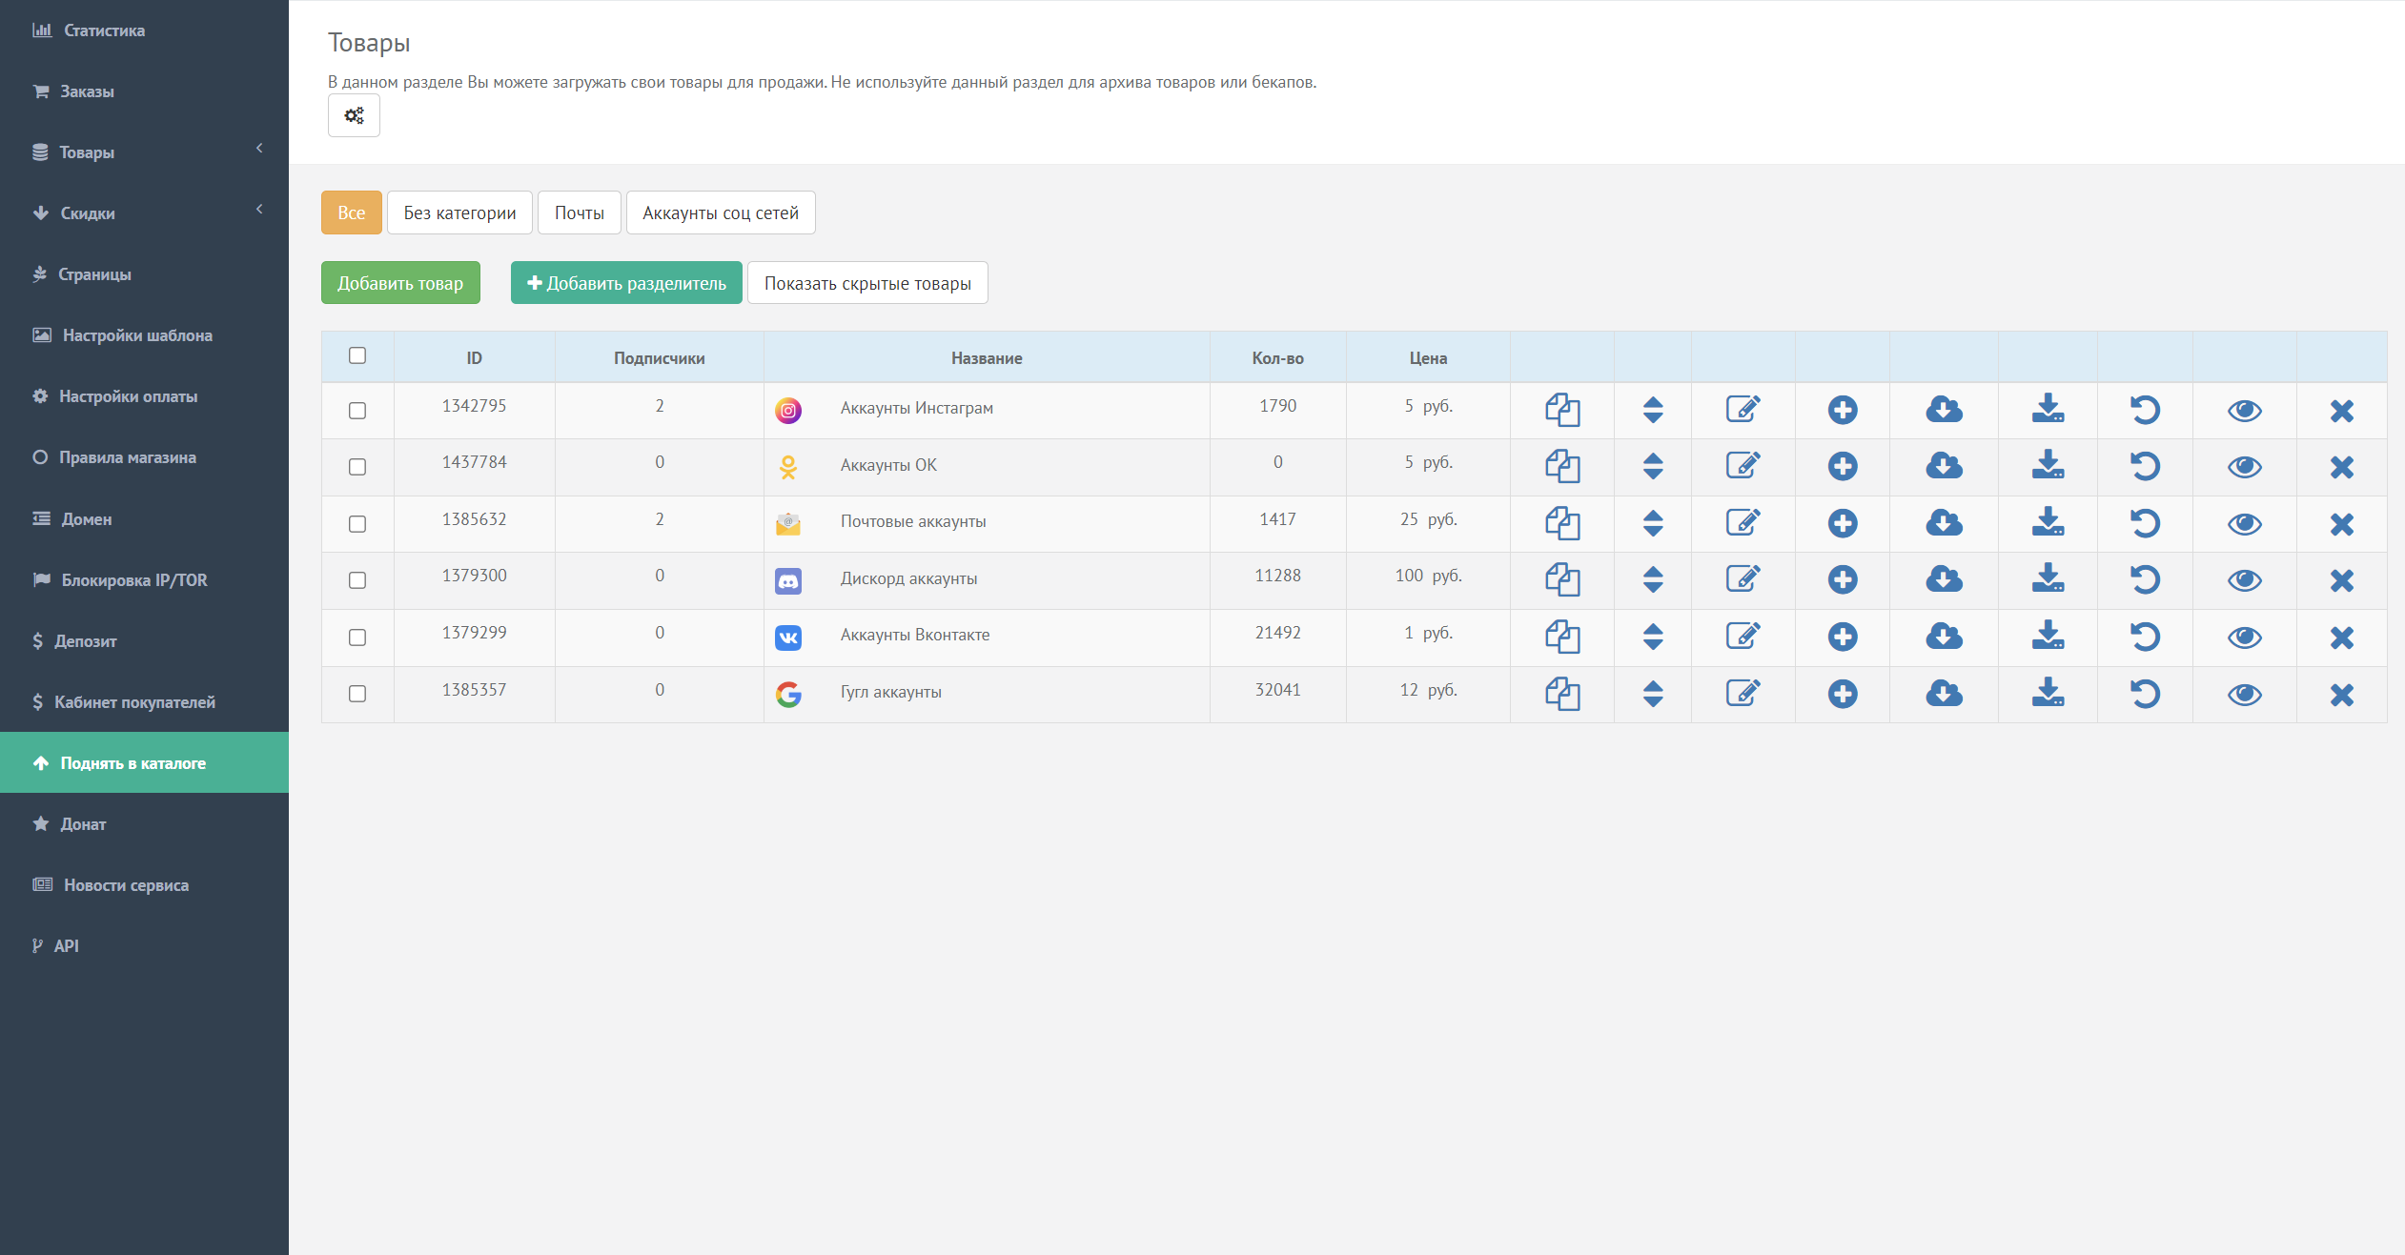Check the box for product 1379300

tap(357, 580)
